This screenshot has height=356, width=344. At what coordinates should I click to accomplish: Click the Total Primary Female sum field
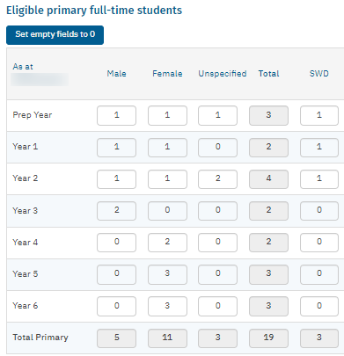click(167, 338)
